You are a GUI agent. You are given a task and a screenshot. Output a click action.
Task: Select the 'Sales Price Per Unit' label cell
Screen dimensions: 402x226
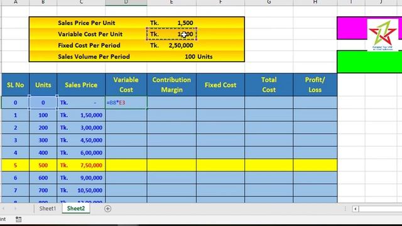[x=87, y=23]
